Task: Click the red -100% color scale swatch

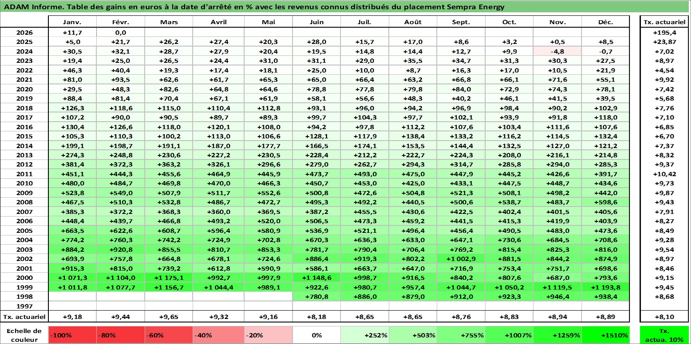Action: 72,335
